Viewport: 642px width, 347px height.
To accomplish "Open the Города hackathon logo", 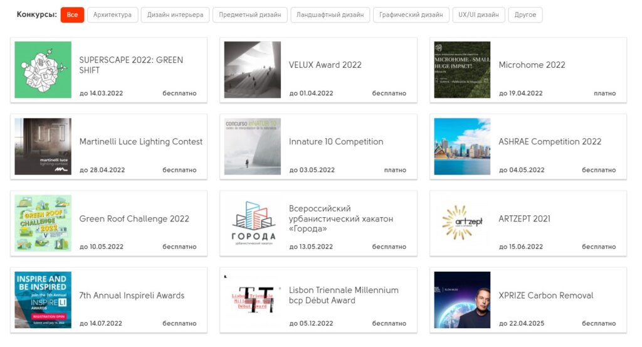I will [x=253, y=223].
